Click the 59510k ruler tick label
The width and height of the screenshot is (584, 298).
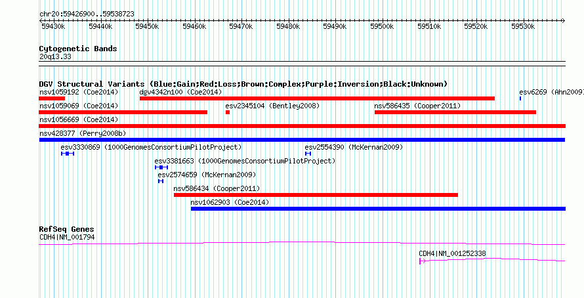[429, 26]
